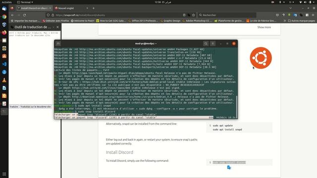Open the terminal hamburger menu
The height and width of the screenshot is (178, 317).
[212, 44]
